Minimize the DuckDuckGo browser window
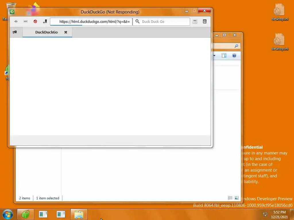The width and height of the screenshot is (294, 220). (187, 11)
